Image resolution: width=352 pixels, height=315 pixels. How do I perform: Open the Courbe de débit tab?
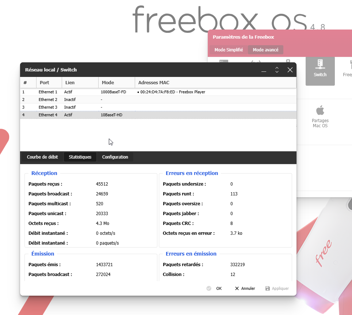pos(42,157)
